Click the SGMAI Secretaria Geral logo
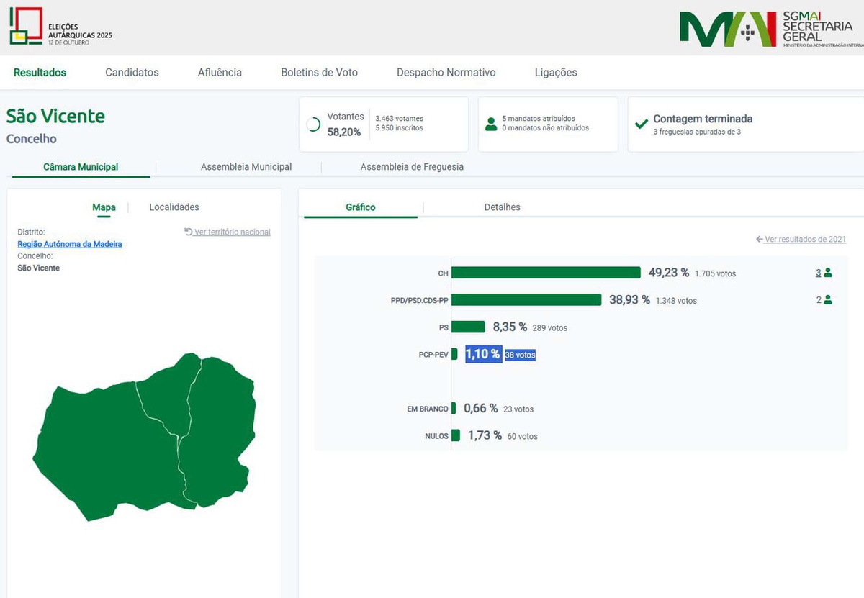864x598 pixels. pyautogui.click(x=769, y=29)
